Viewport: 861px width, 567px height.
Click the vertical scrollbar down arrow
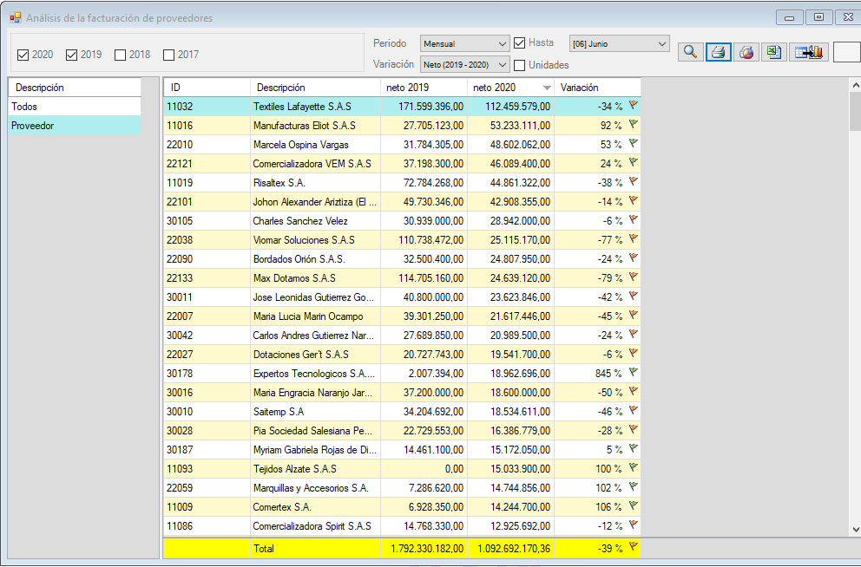[x=854, y=529]
